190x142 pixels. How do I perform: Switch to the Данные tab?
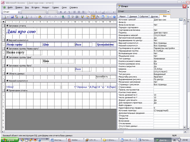pos(133,16)
